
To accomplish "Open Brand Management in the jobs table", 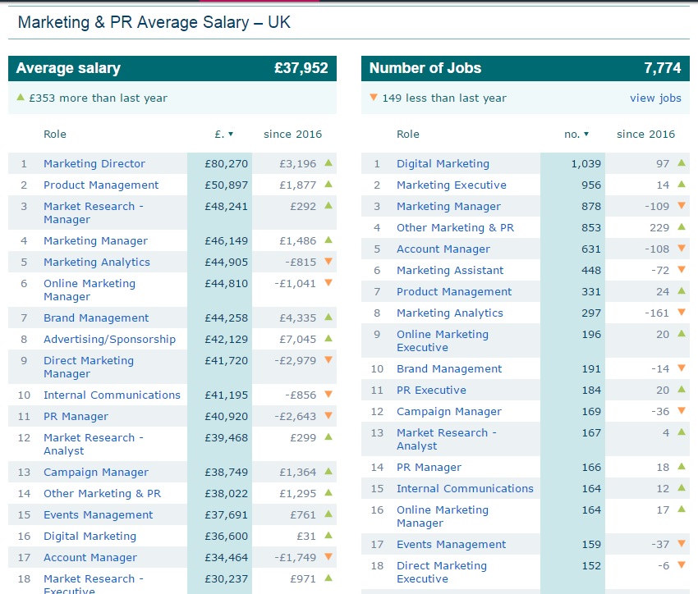I will [449, 368].
